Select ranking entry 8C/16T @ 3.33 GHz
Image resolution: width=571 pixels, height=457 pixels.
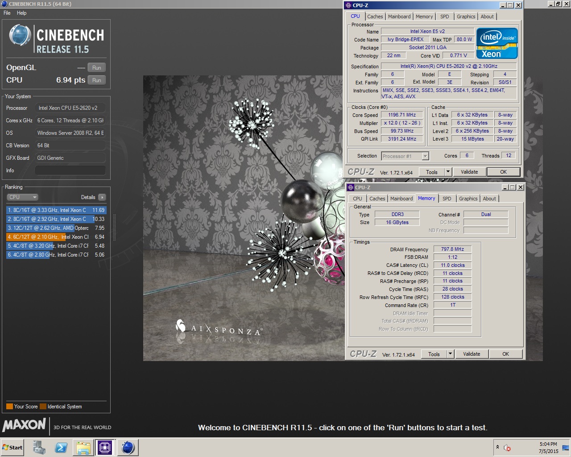[56, 210]
